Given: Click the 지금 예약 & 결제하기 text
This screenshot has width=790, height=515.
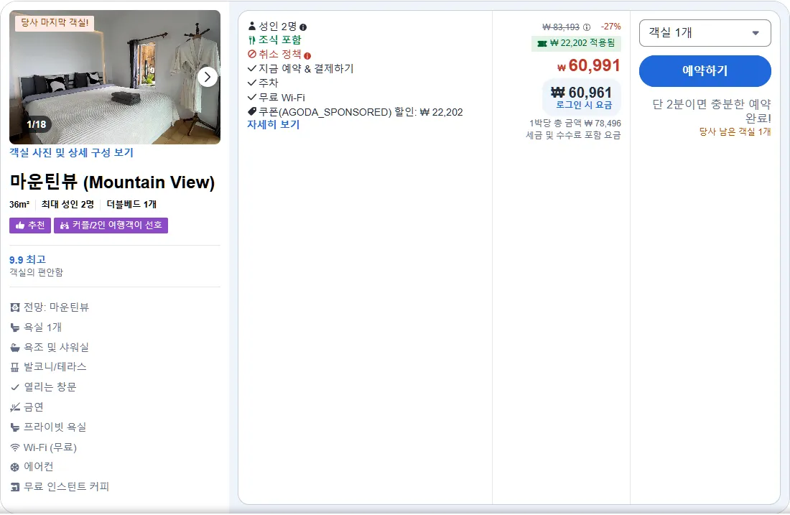Looking at the screenshot, I should pyautogui.click(x=307, y=68).
